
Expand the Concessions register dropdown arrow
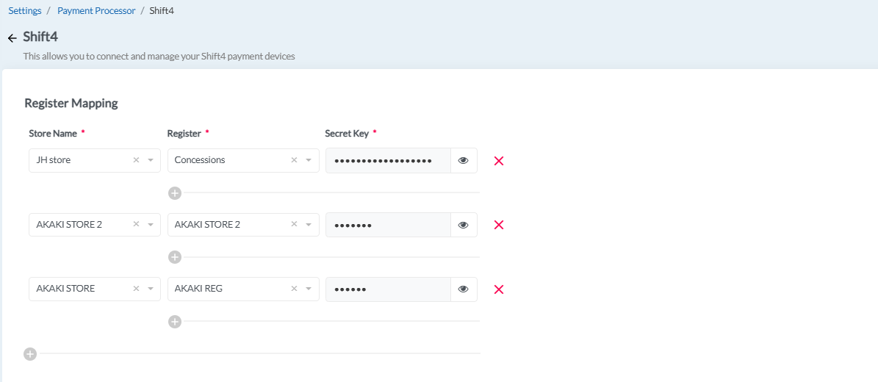pos(309,160)
